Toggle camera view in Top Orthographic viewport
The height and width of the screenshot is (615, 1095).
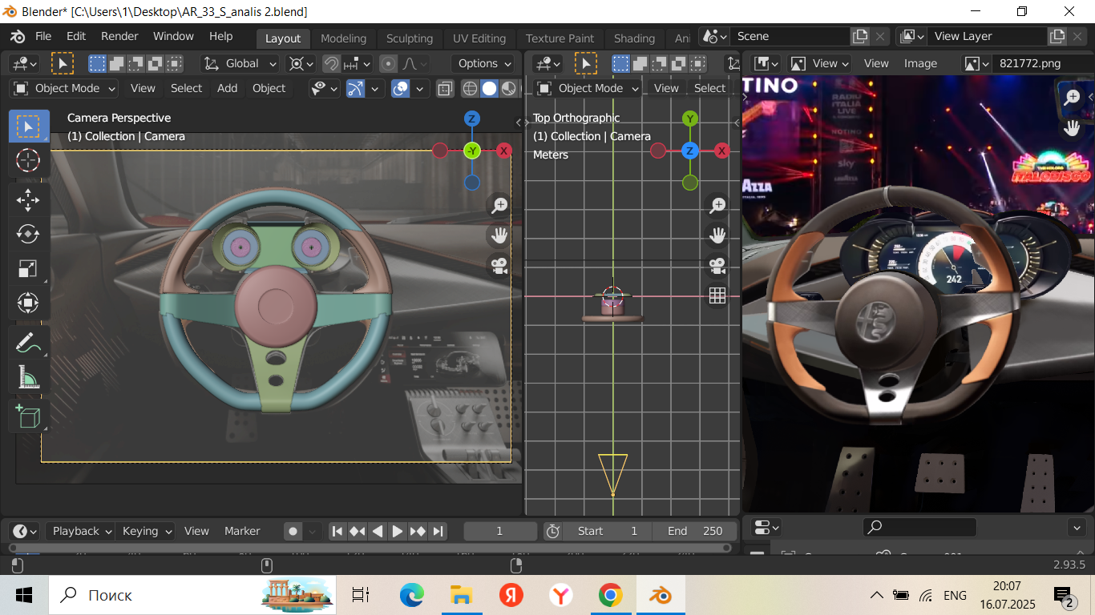tap(717, 266)
